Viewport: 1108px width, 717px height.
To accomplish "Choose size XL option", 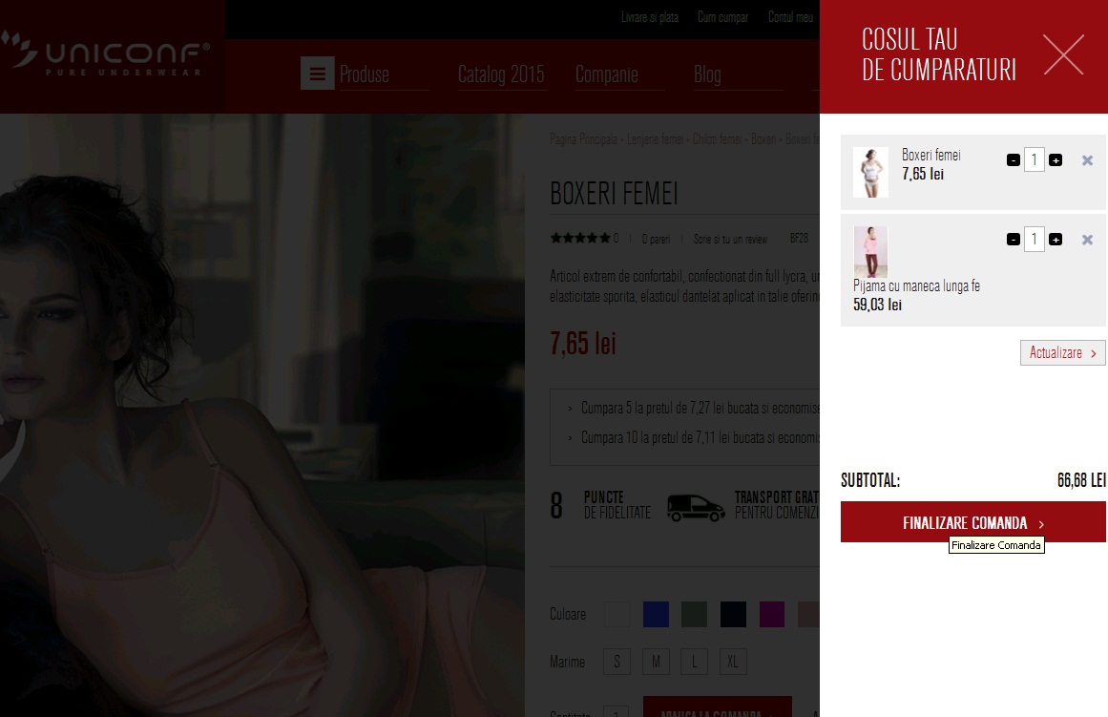I will (732, 662).
